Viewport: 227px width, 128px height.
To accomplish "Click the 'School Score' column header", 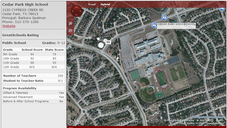I will 32,50.
